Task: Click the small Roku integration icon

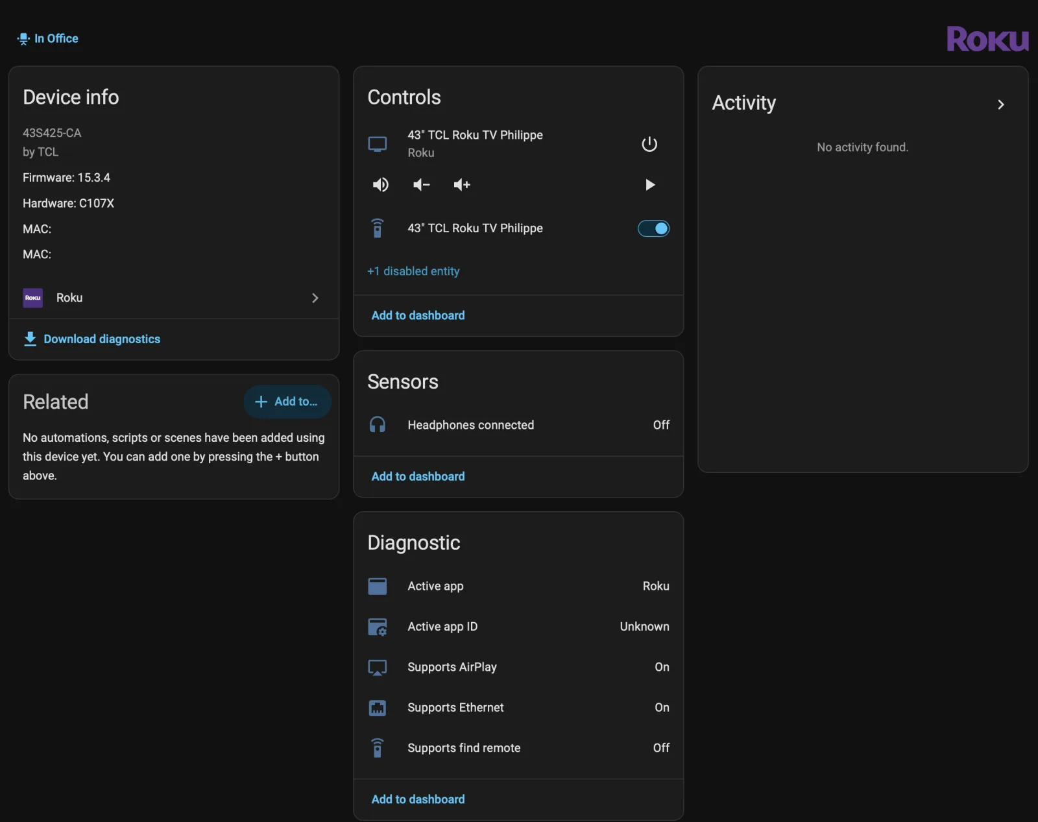Action: click(33, 298)
